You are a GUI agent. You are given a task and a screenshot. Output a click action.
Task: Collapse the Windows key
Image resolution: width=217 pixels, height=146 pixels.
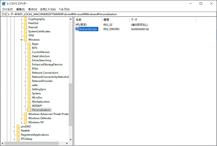pyautogui.click(x=21, y=40)
